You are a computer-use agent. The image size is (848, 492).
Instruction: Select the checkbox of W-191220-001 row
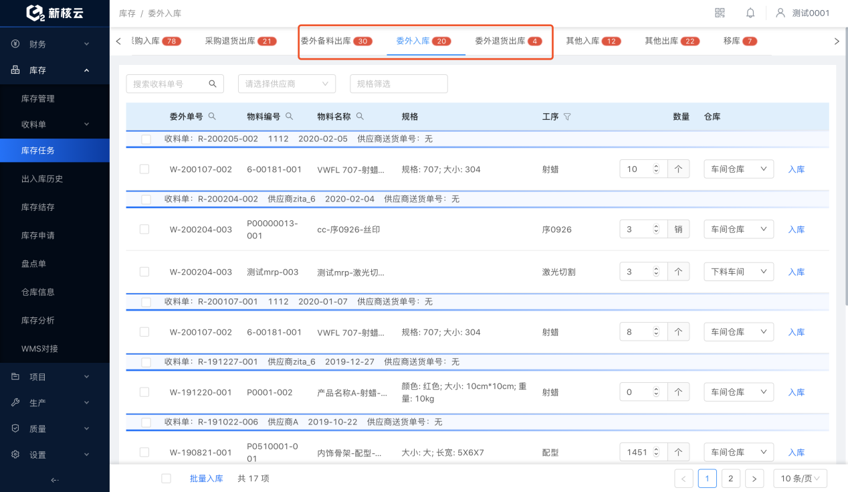click(x=144, y=392)
